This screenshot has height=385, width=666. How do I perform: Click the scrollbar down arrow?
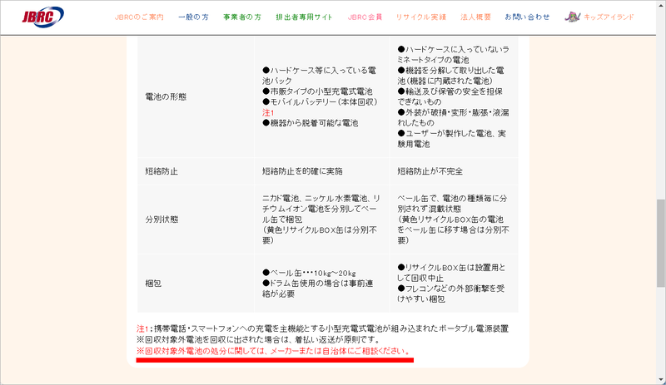[x=661, y=380]
